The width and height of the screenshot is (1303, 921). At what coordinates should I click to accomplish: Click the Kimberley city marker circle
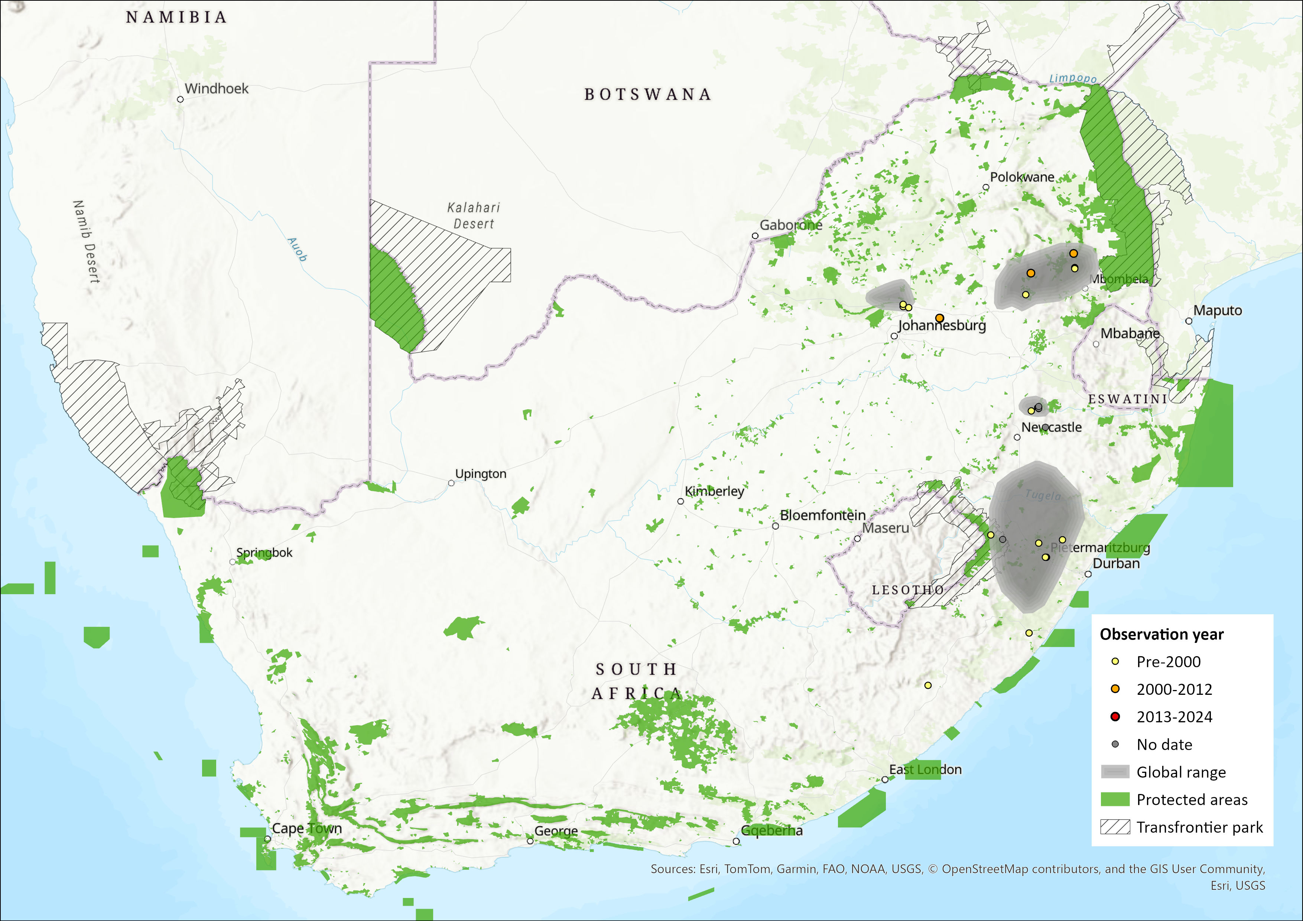[680, 501]
